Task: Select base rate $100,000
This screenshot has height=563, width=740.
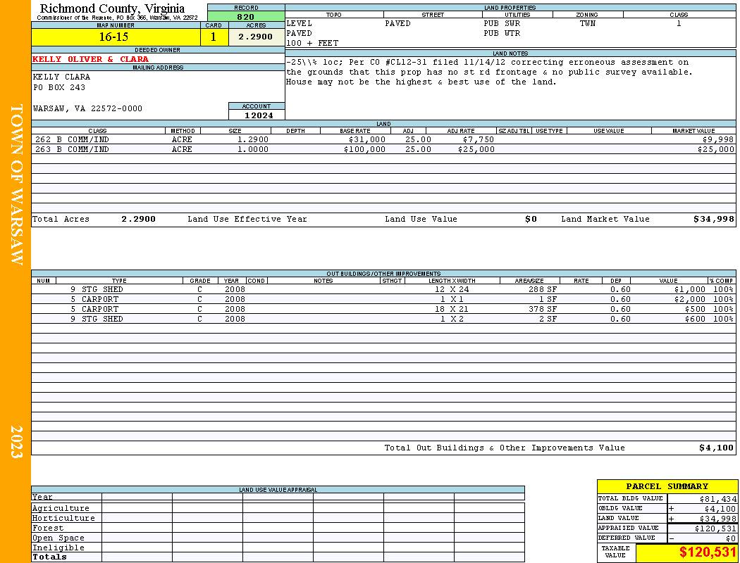Action: [364, 149]
